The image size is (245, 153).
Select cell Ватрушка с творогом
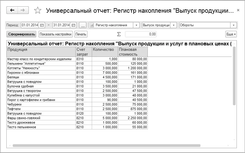41,91
